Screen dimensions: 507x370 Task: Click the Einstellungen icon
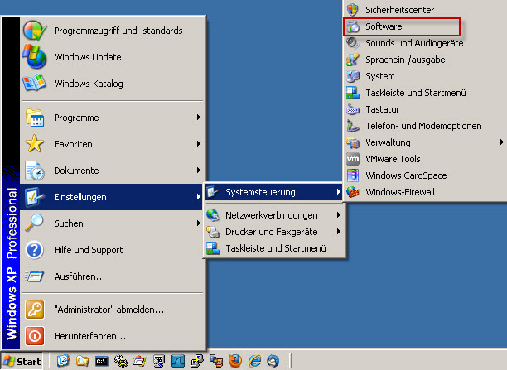pos(35,197)
